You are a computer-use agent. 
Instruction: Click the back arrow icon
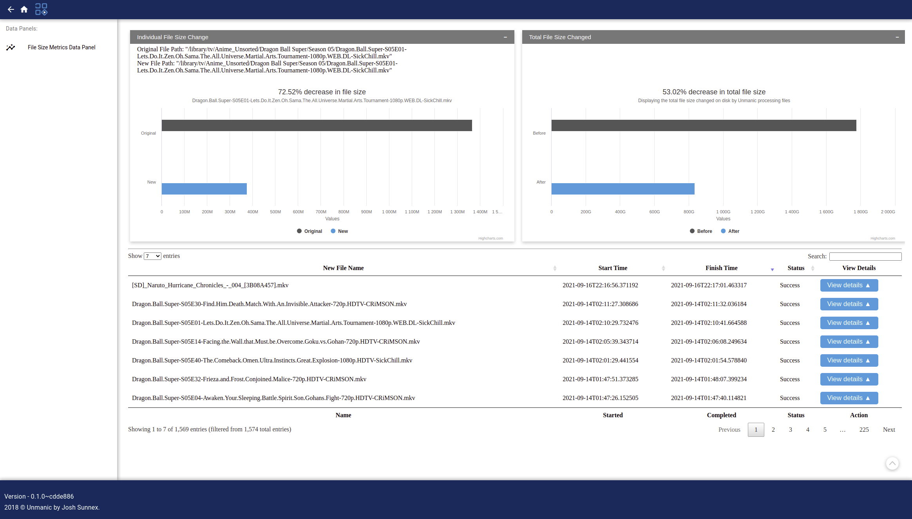(x=11, y=9)
